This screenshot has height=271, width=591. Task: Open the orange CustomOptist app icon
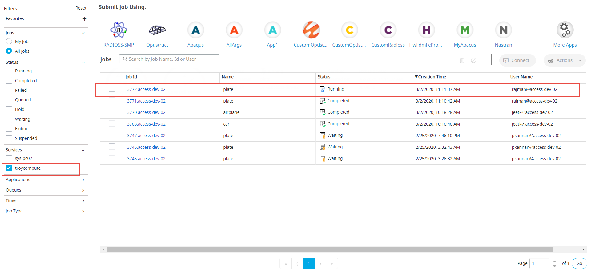click(x=311, y=30)
